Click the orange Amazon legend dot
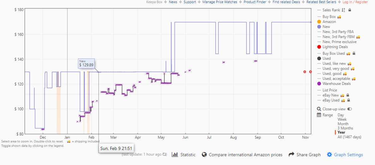Image resolution: width=375 pixels, height=165 pixels. 319,22
